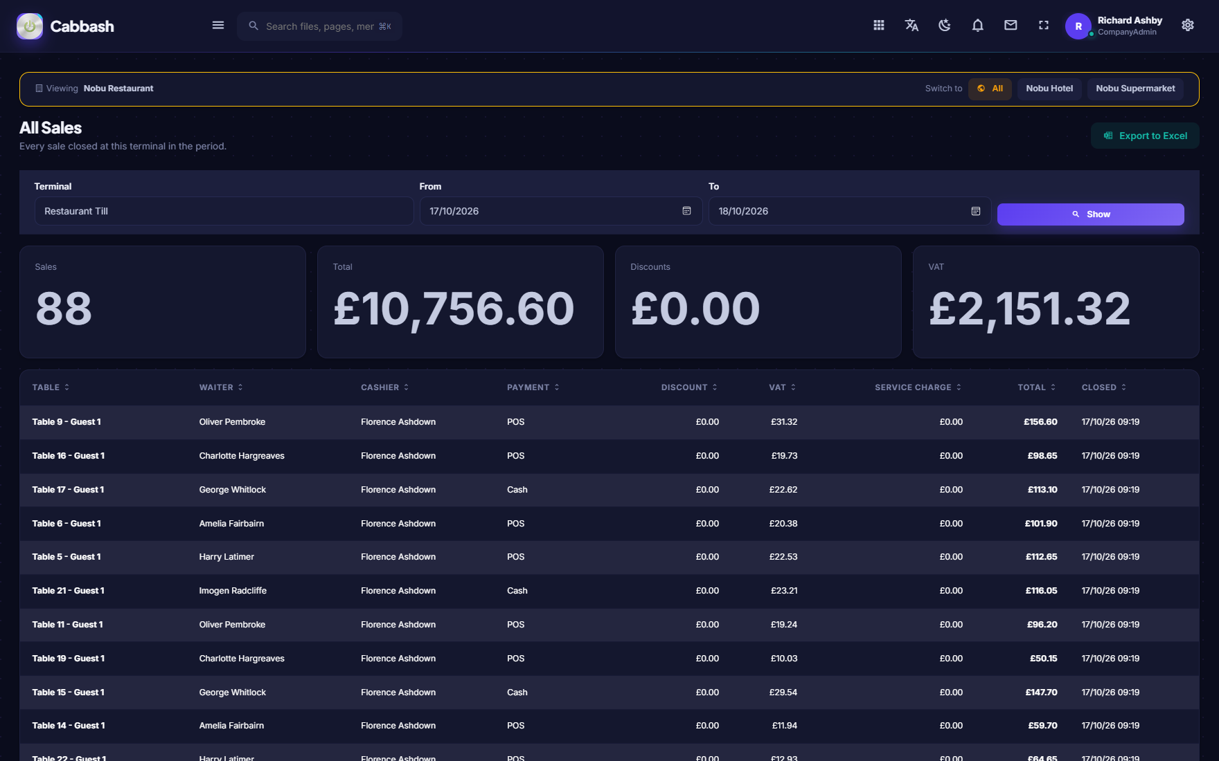Viewport: 1219px width, 761px height.
Task: Sort by CLOSED column
Action: pos(1104,387)
